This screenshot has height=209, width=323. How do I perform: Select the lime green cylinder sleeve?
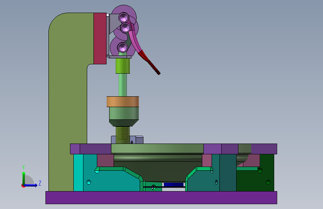123,66
